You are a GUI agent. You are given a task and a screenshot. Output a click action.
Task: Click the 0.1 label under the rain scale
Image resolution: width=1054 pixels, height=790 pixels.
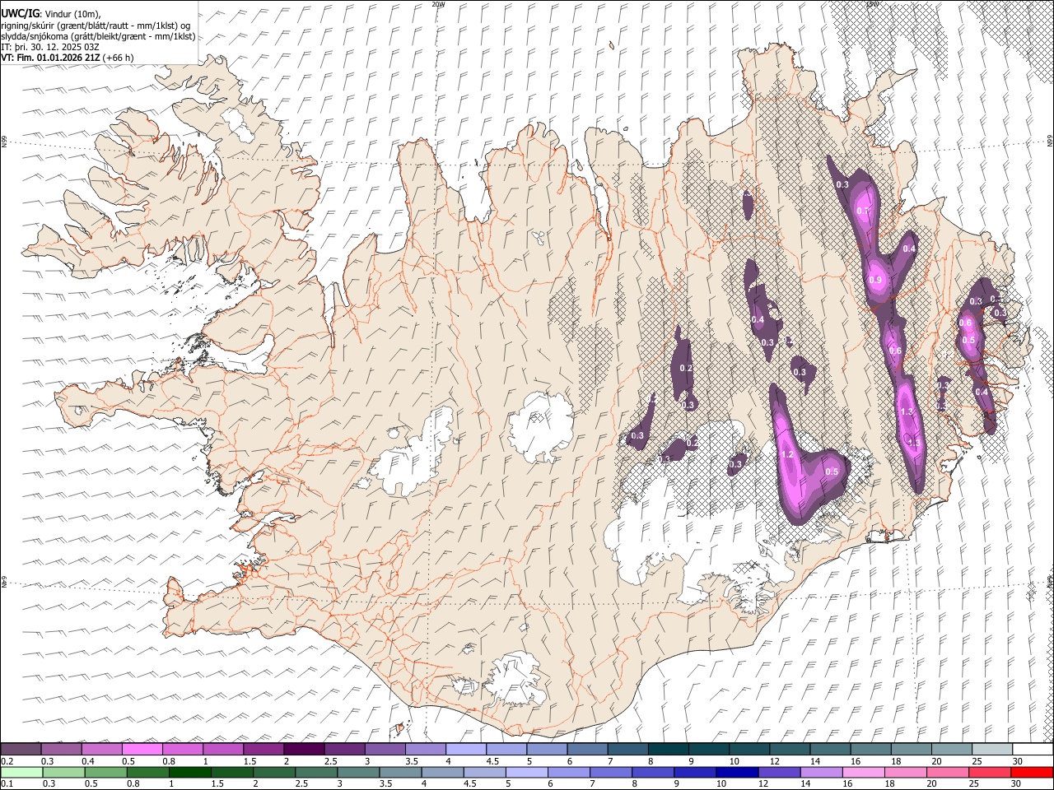[5, 784]
